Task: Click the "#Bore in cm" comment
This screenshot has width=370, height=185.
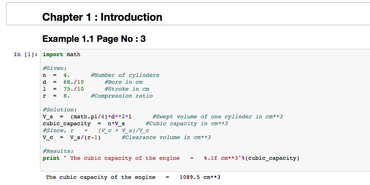Action: (x=124, y=82)
